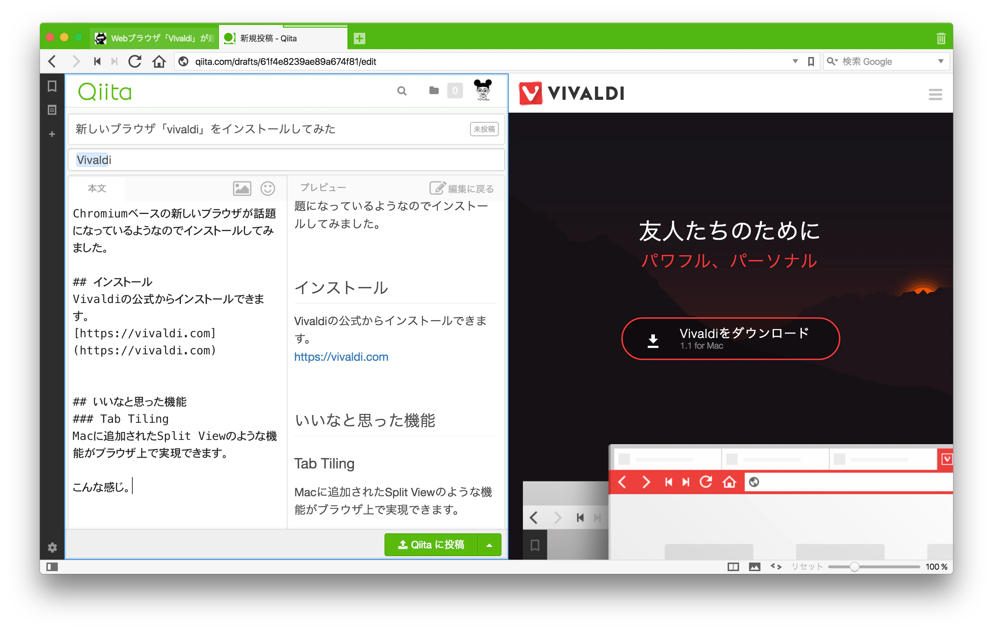Click the インストール preview heading
The width and height of the screenshot is (993, 631).
(341, 288)
